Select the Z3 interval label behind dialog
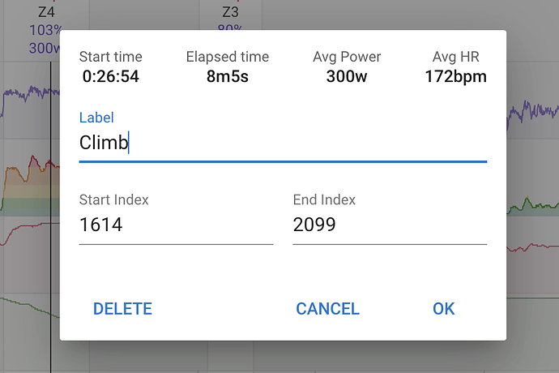Screen dimensions: 559x373 click(x=230, y=12)
